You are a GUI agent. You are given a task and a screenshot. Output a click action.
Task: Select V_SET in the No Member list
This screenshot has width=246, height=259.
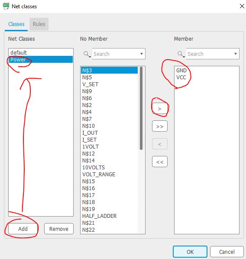pyautogui.click(x=90, y=84)
